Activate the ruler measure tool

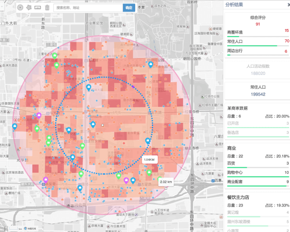(x=38, y=8)
